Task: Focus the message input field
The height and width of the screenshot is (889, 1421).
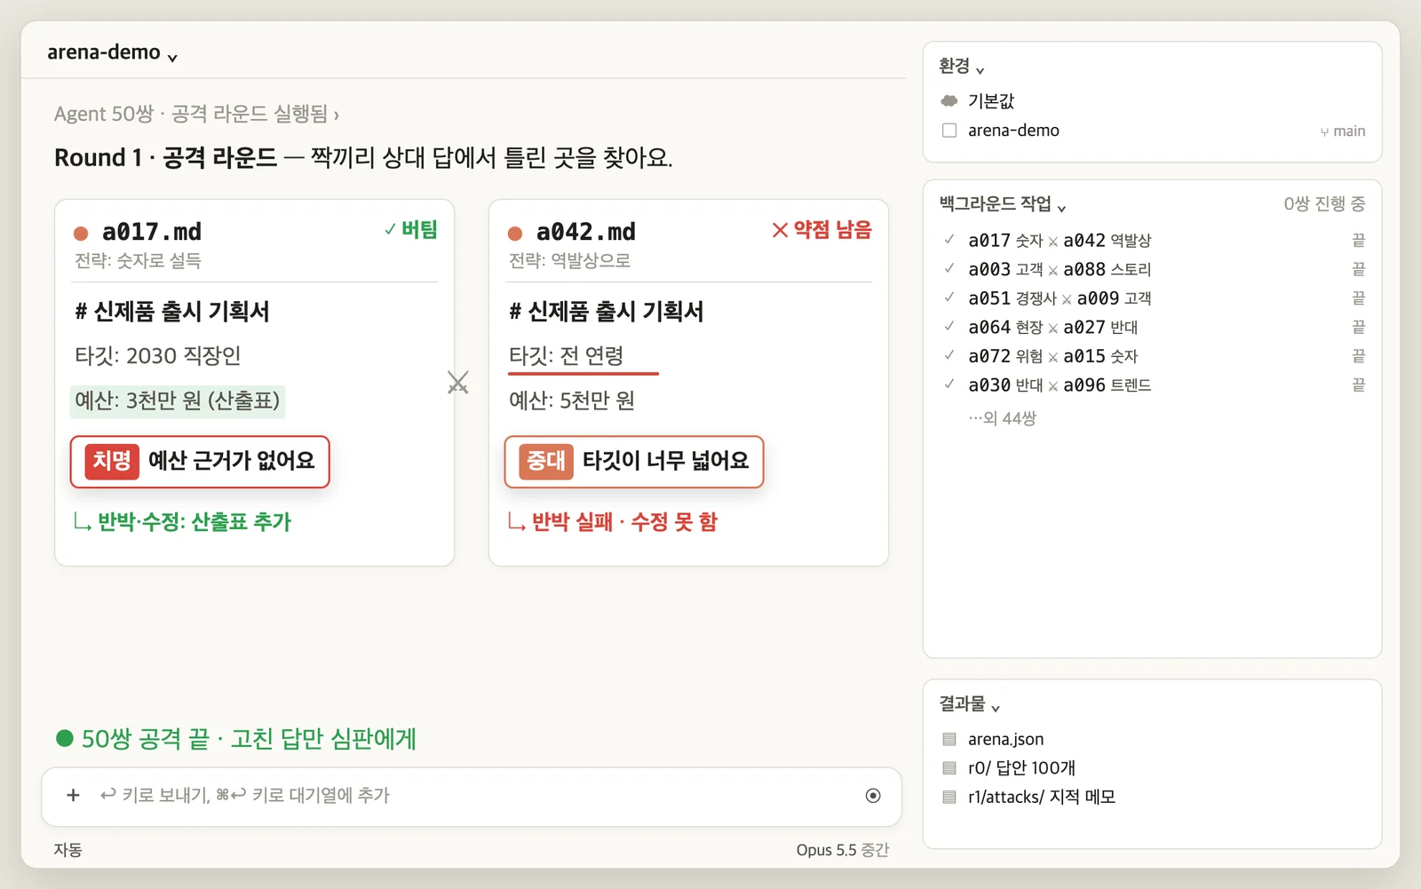Action: pos(471,796)
